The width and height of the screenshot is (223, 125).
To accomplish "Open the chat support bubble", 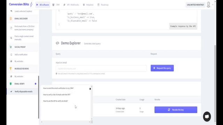I will (x=207, y=117).
